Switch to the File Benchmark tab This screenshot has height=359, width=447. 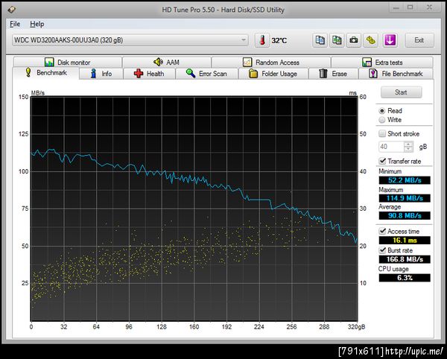(396, 74)
